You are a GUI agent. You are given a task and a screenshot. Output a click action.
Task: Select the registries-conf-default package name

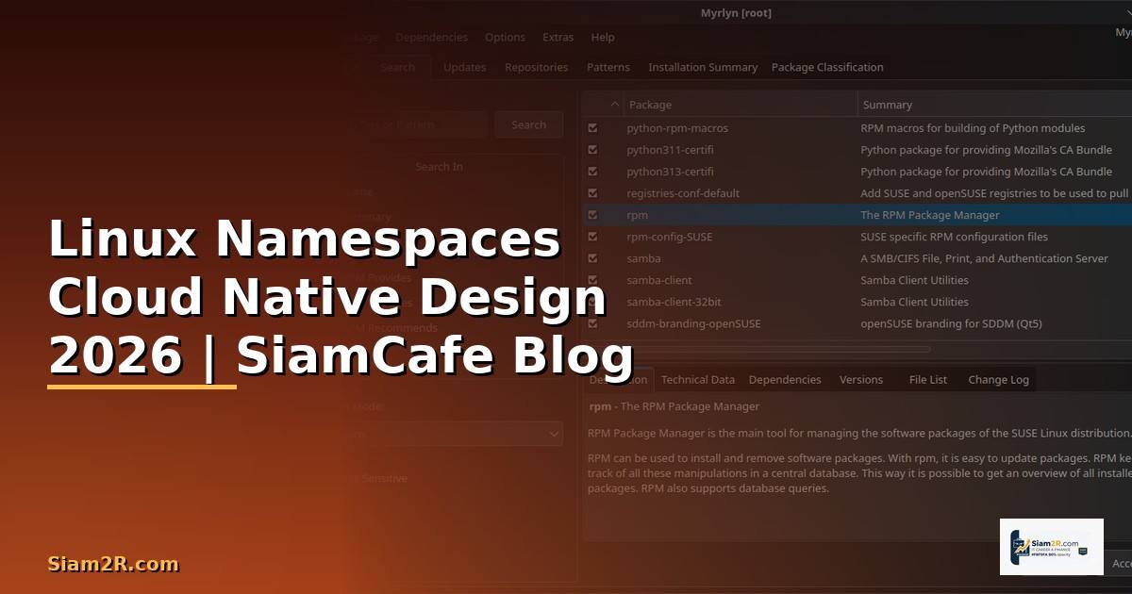click(683, 193)
